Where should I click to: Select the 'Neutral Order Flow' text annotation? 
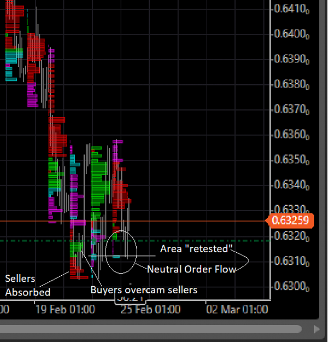(192, 269)
